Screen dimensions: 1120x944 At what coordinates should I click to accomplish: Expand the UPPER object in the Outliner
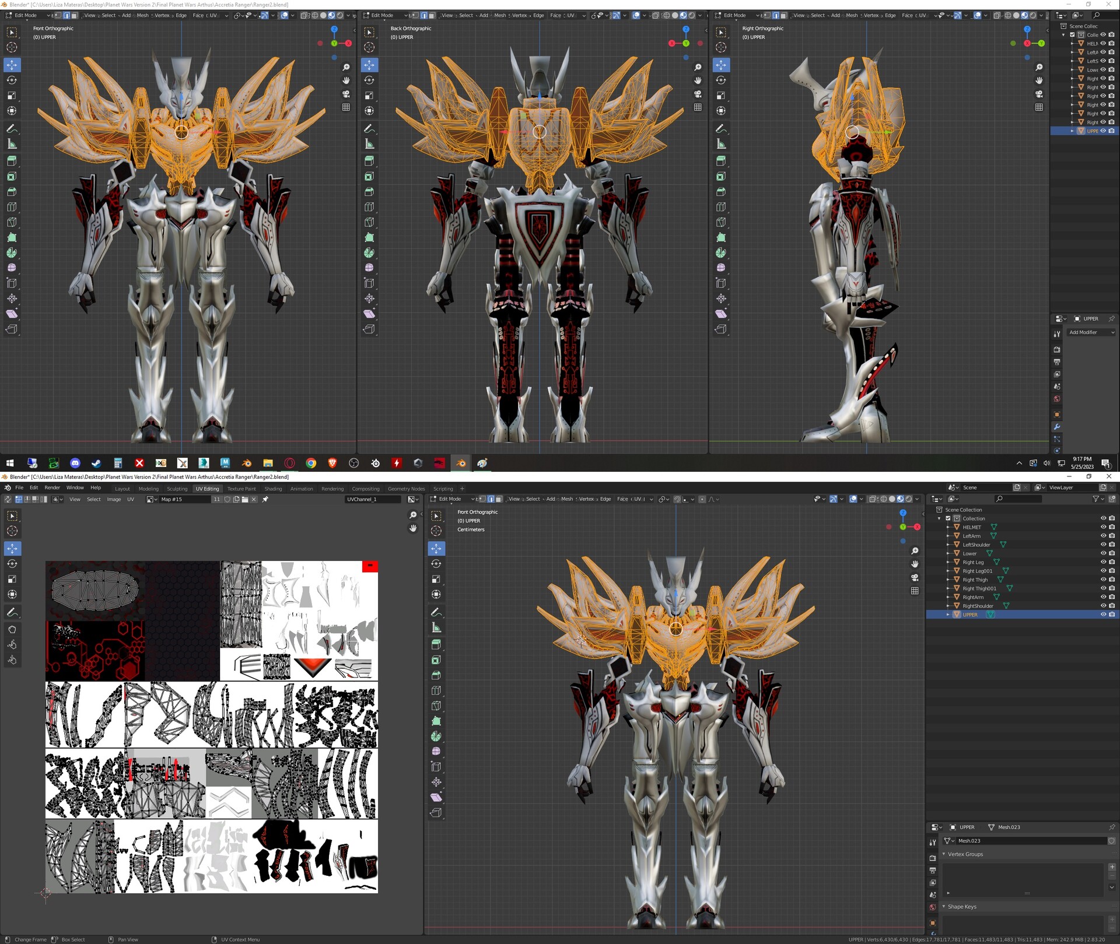pos(948,615)
